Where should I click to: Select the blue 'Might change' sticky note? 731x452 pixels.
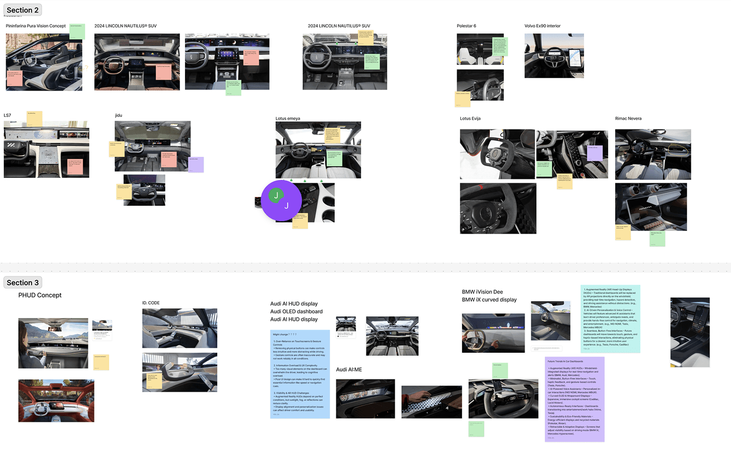(x=300, y=374)
